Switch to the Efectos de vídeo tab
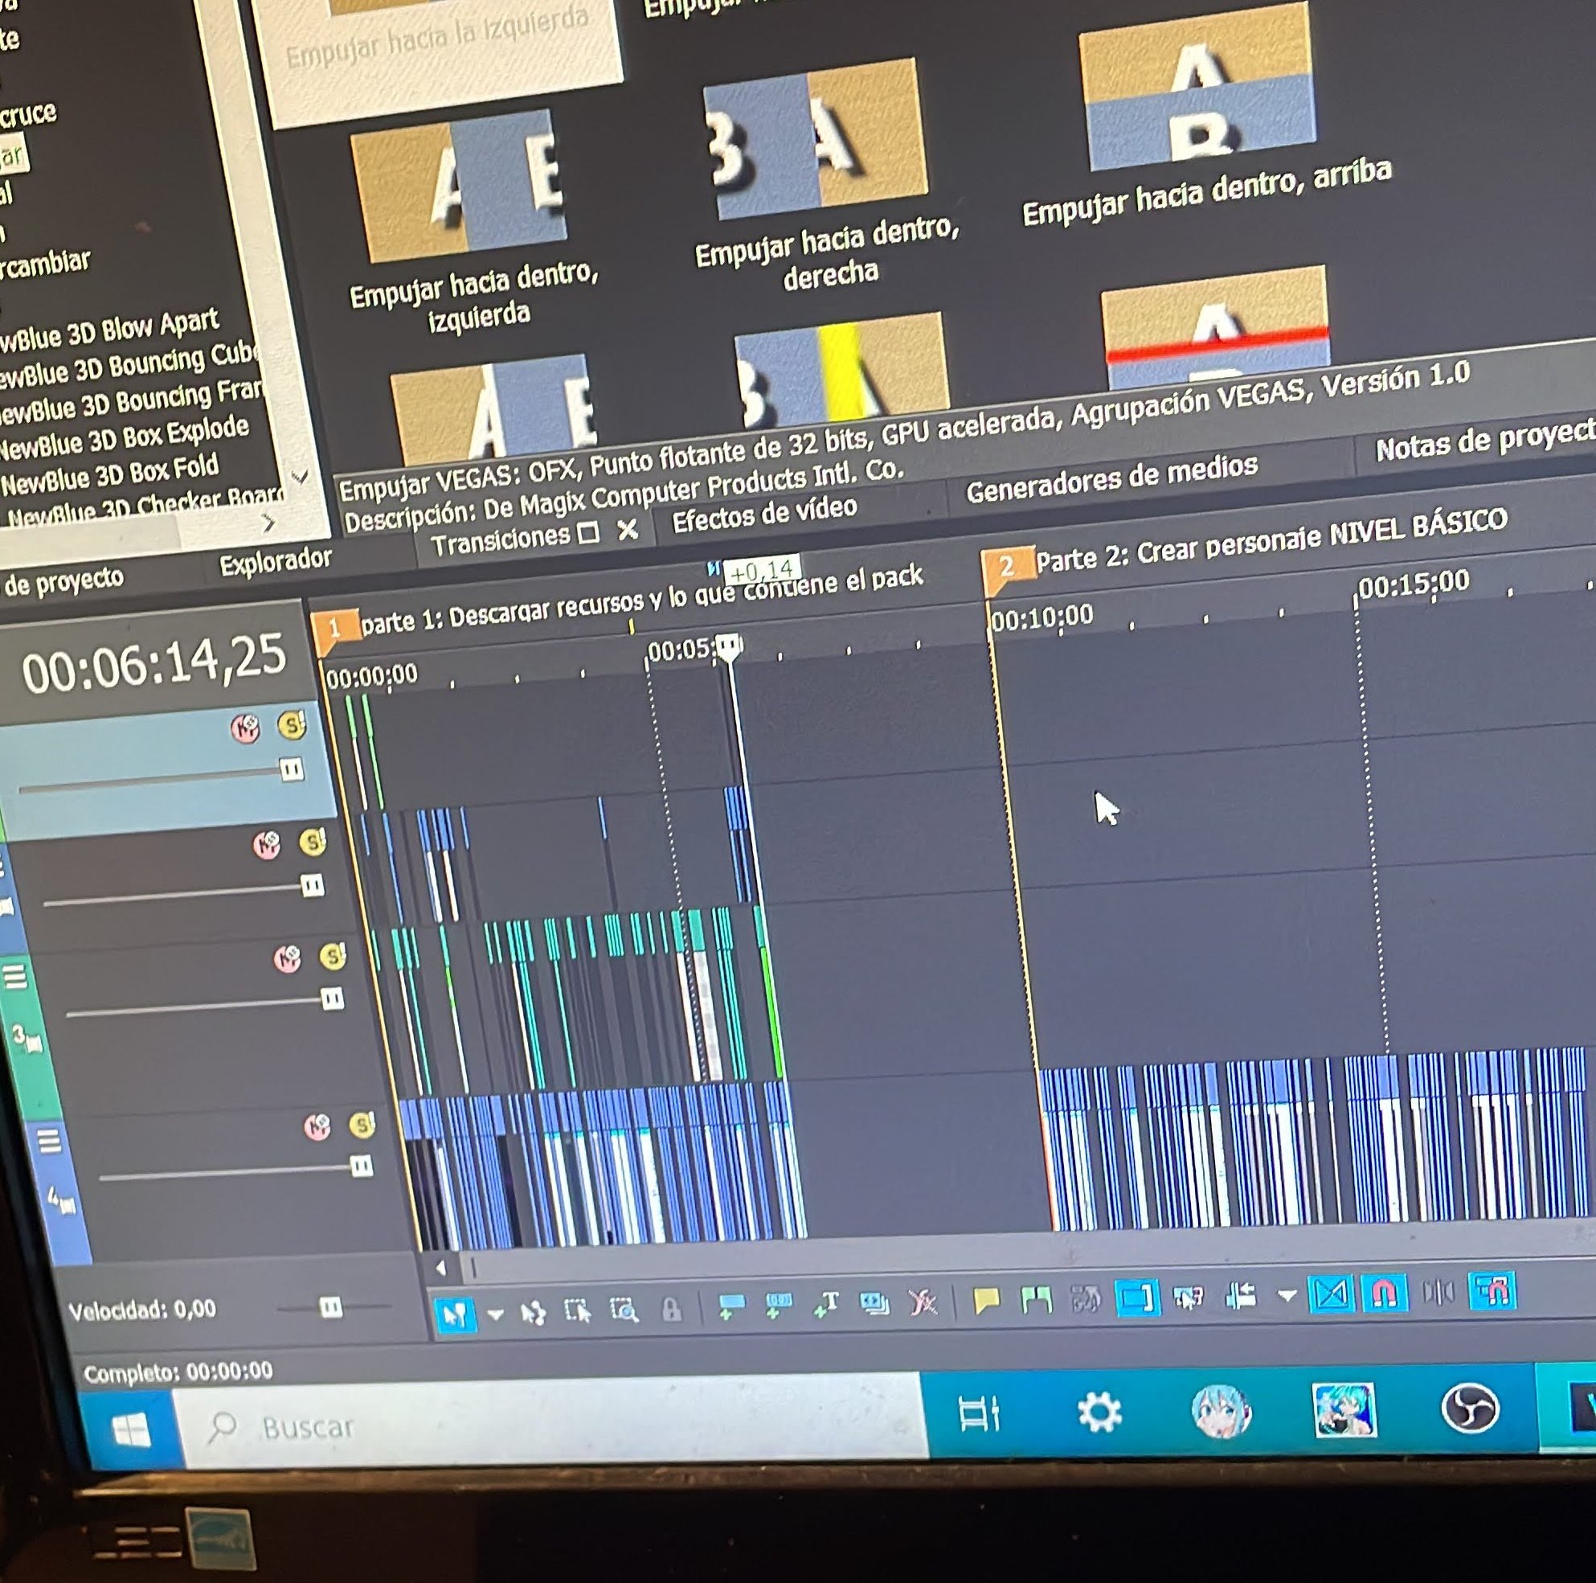Screen dimensions: 1596x1583 click(x=764, y=515)
